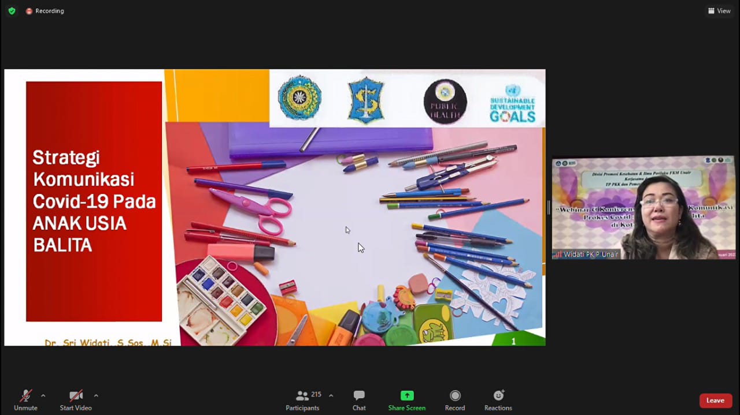Click the green Share Screen button
This screenshot has width=740, height=415.
(407, 400)
